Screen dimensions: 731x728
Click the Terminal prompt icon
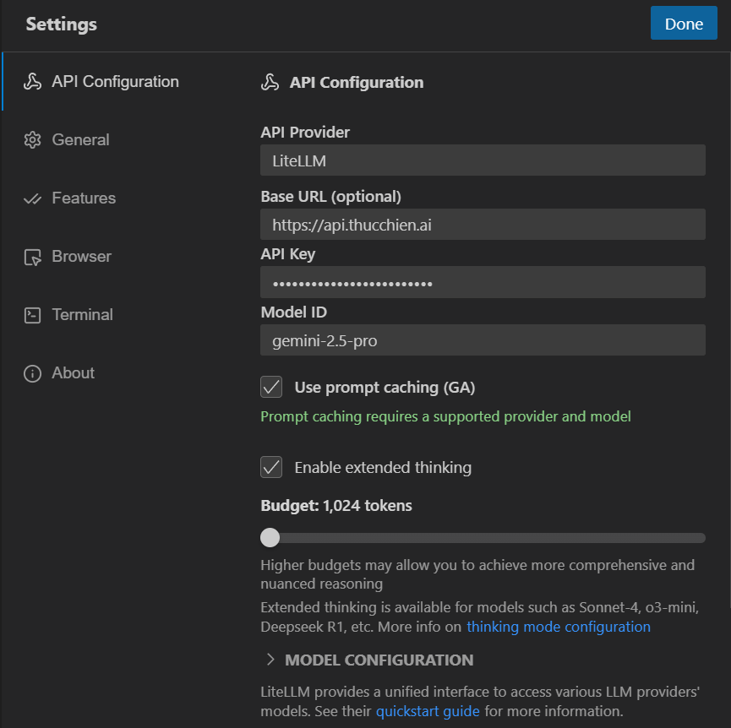pos(32,315)
